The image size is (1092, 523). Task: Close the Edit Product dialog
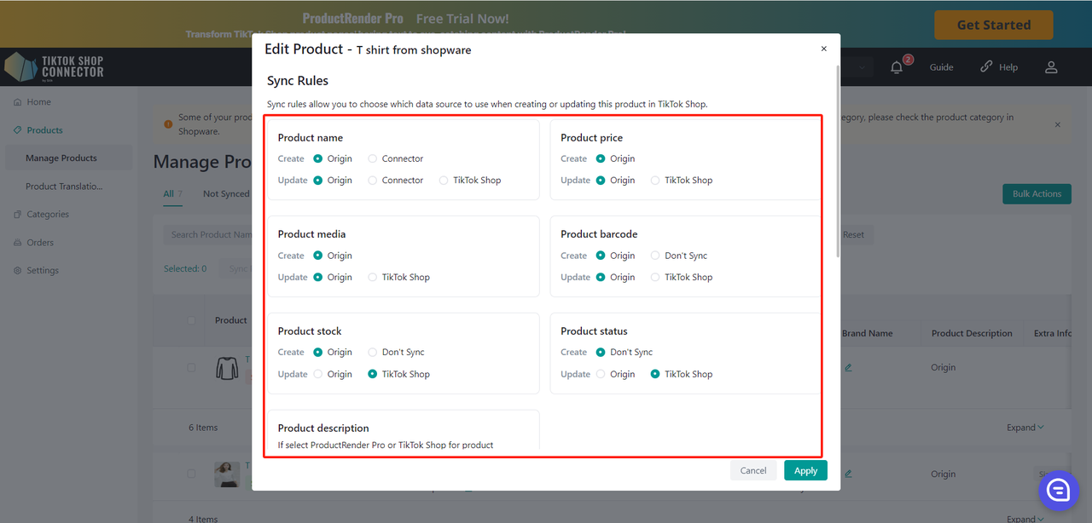coord(823,49)
